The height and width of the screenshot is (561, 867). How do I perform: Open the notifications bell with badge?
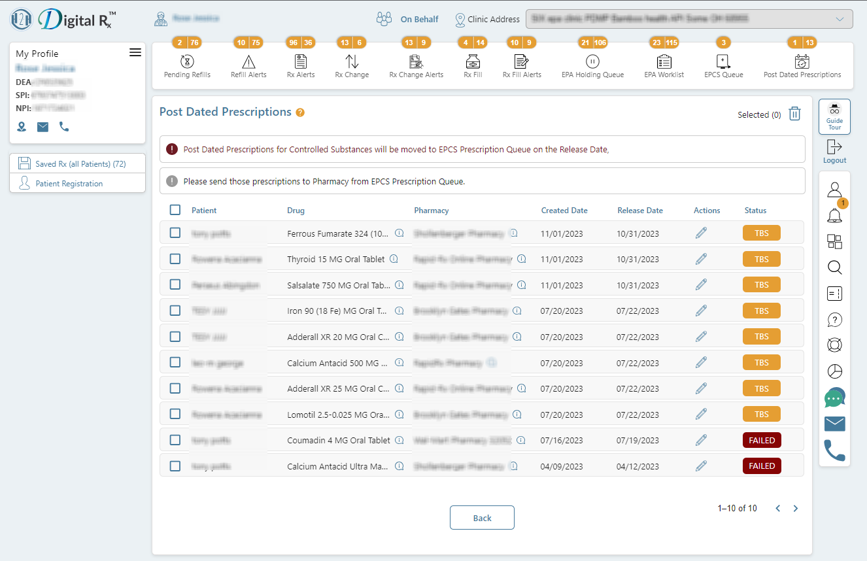click(834, 216)
